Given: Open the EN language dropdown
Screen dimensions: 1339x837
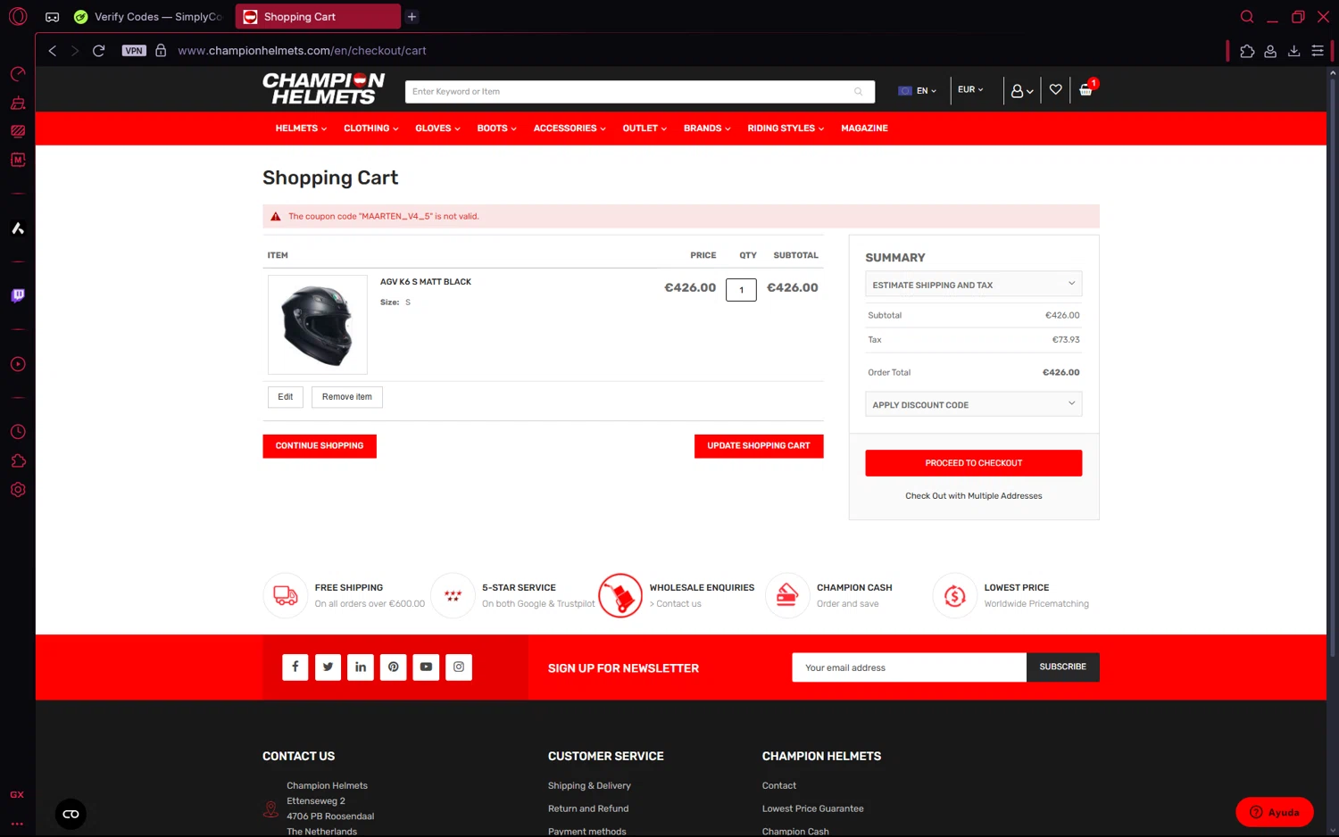Looking at the screenshot, I should (x=918, y=91).
